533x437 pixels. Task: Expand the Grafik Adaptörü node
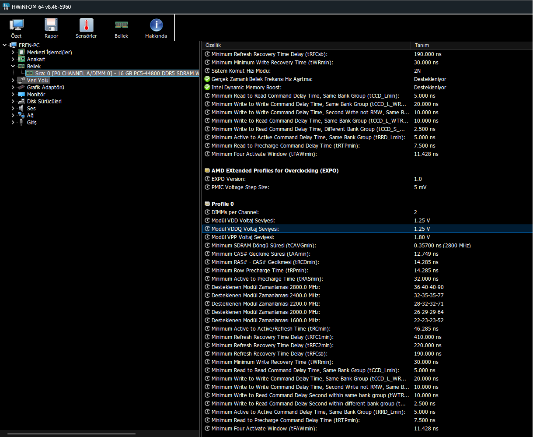pyautogui.click(x=13, y=87)
